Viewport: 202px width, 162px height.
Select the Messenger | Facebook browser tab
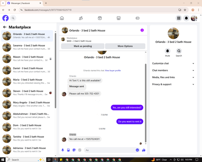pos(24,3)
